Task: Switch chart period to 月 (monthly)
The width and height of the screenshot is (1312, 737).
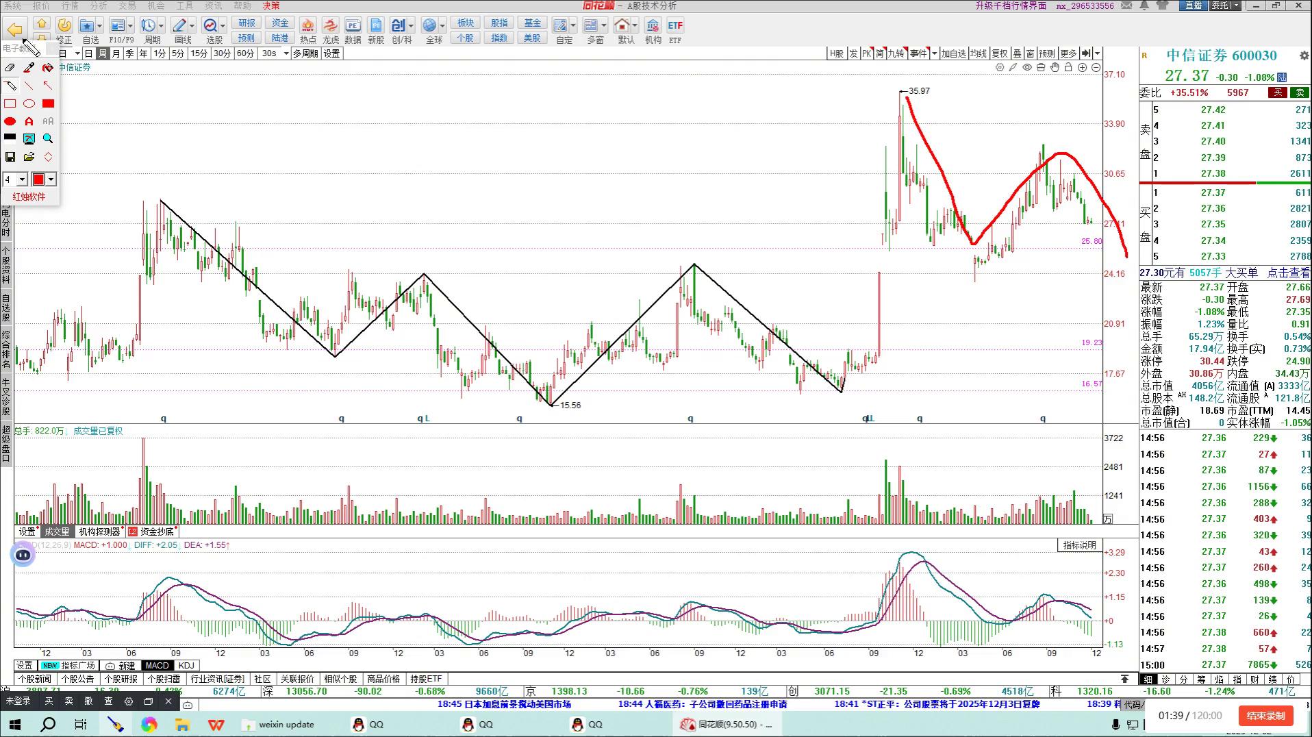Action: 116,53
